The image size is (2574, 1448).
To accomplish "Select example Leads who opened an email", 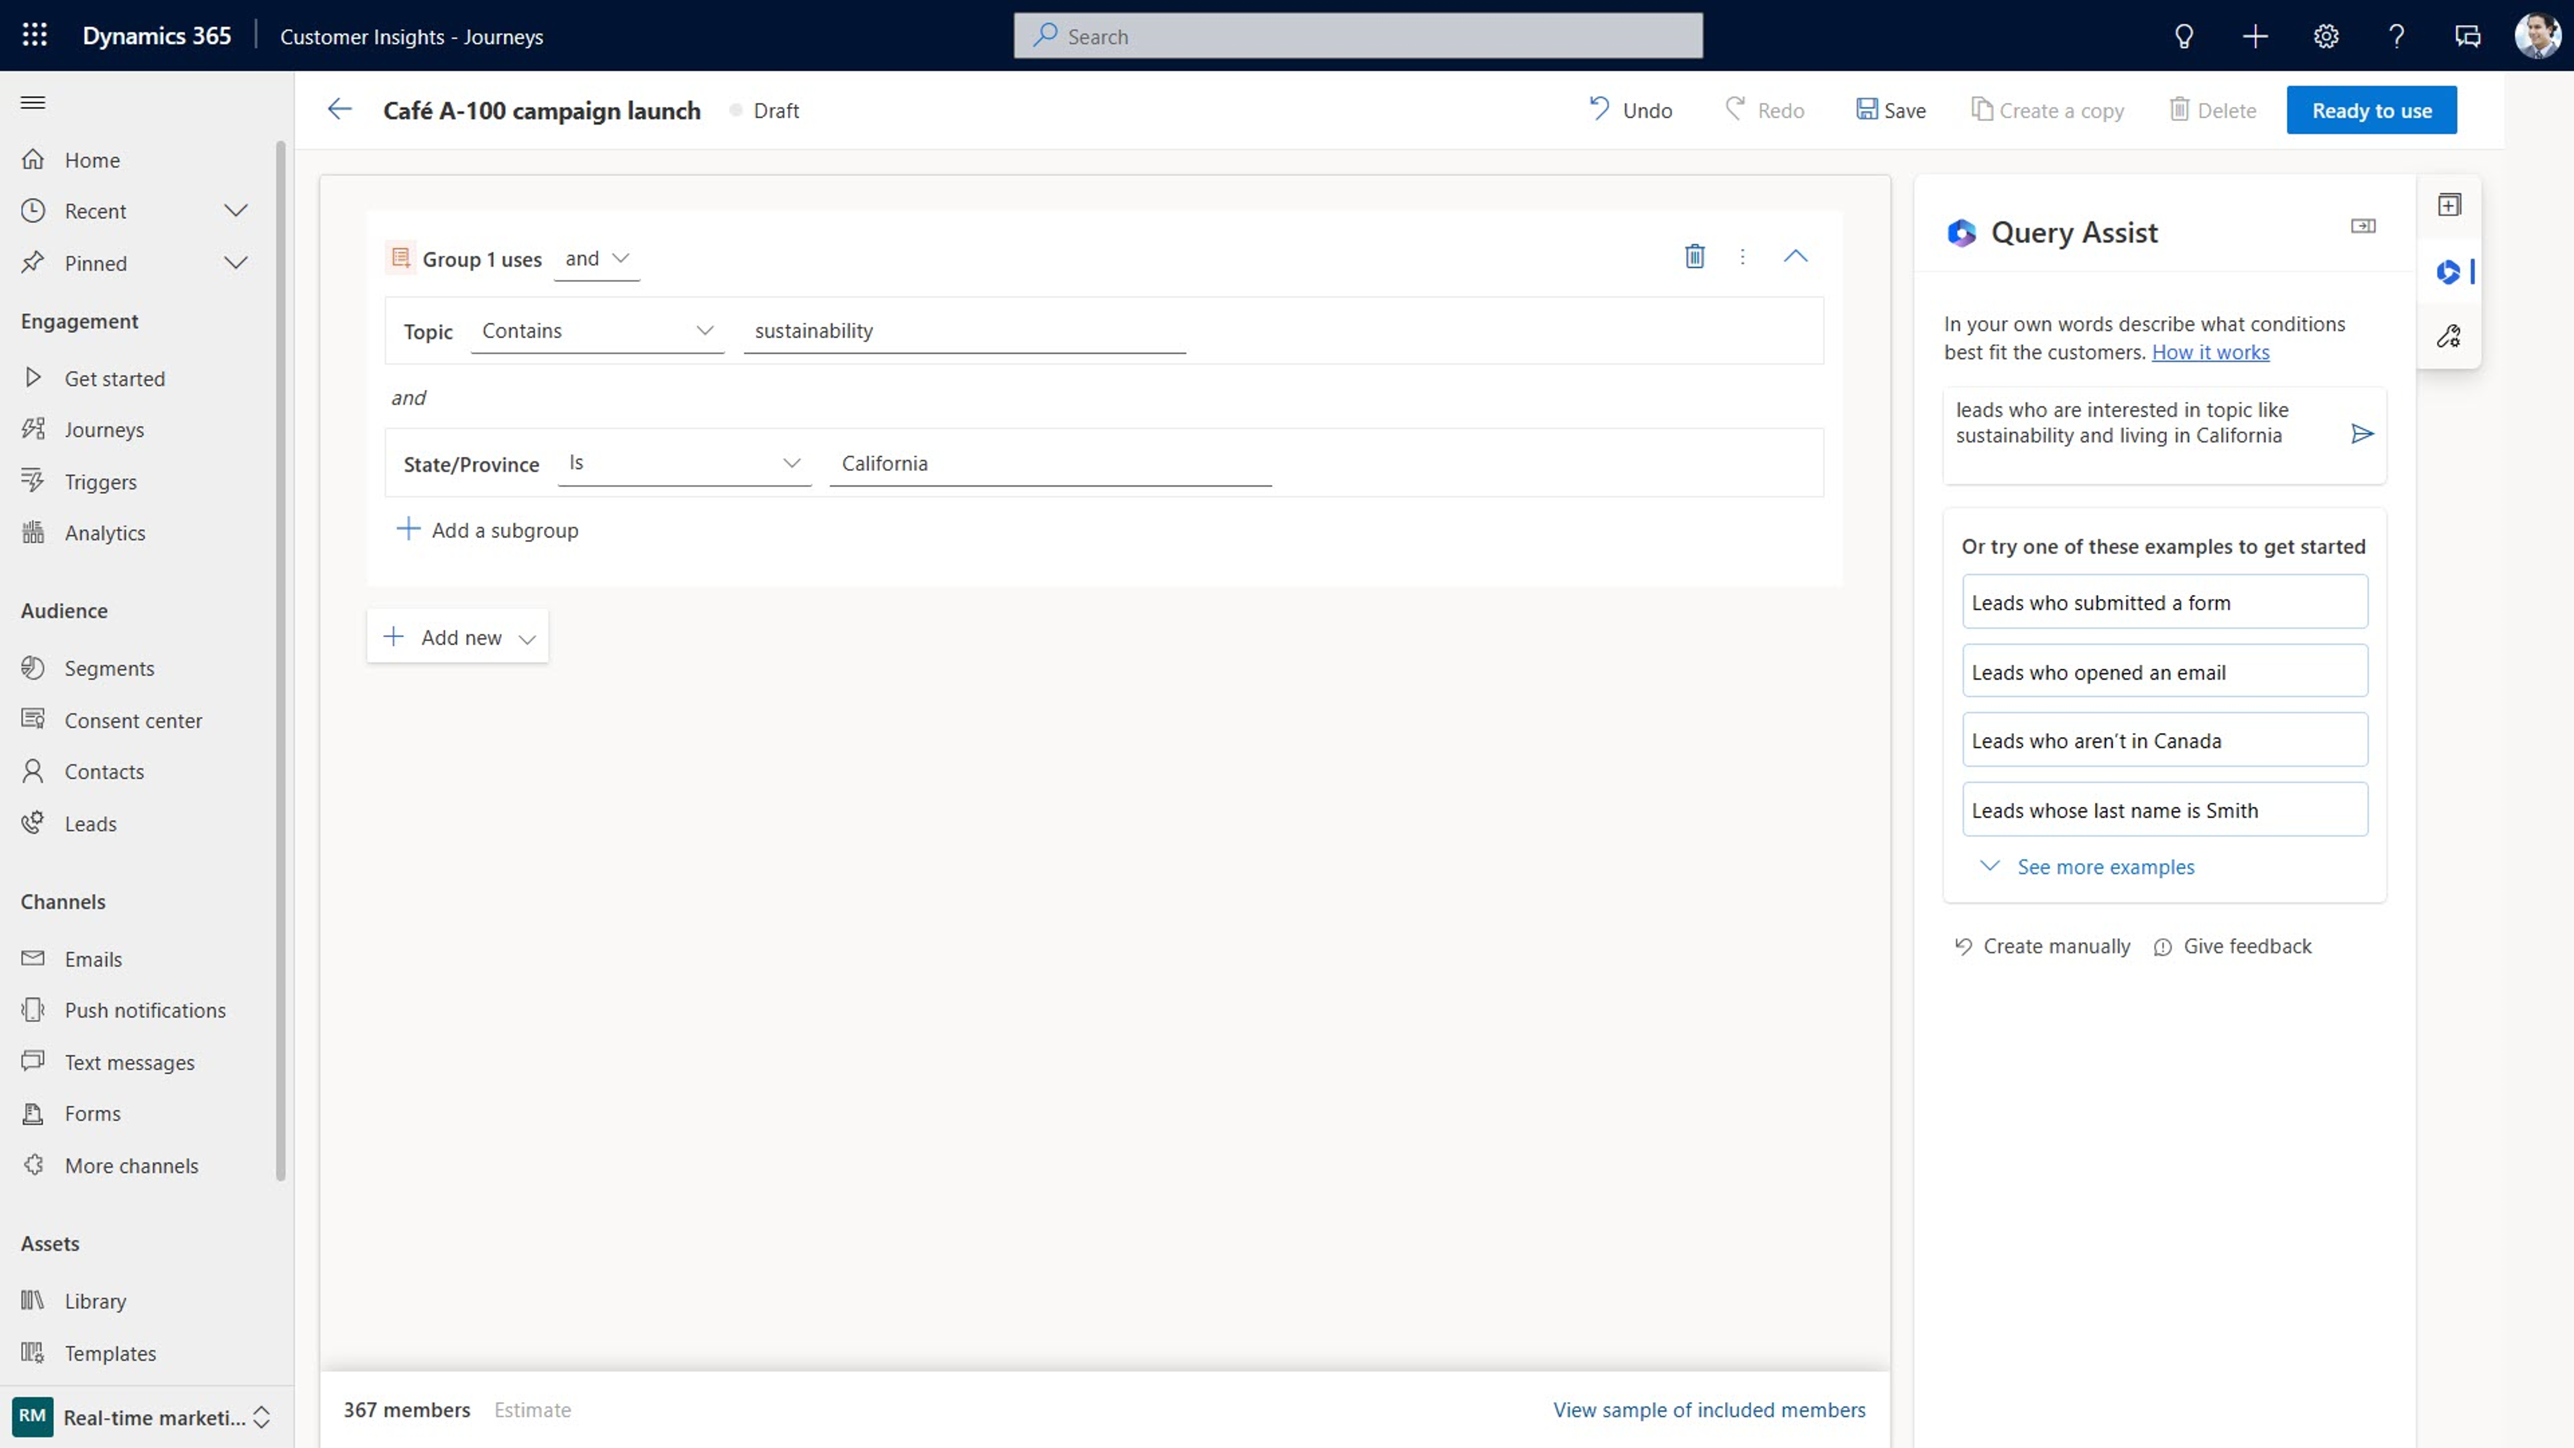I will pos(2163,670).
